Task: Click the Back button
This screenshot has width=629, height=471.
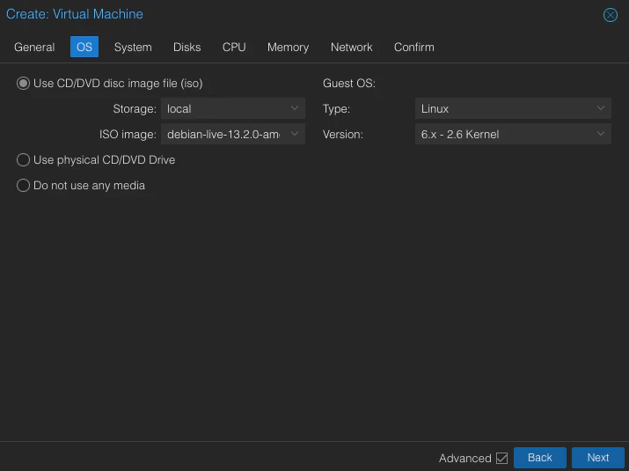Action: pos(540,458)
